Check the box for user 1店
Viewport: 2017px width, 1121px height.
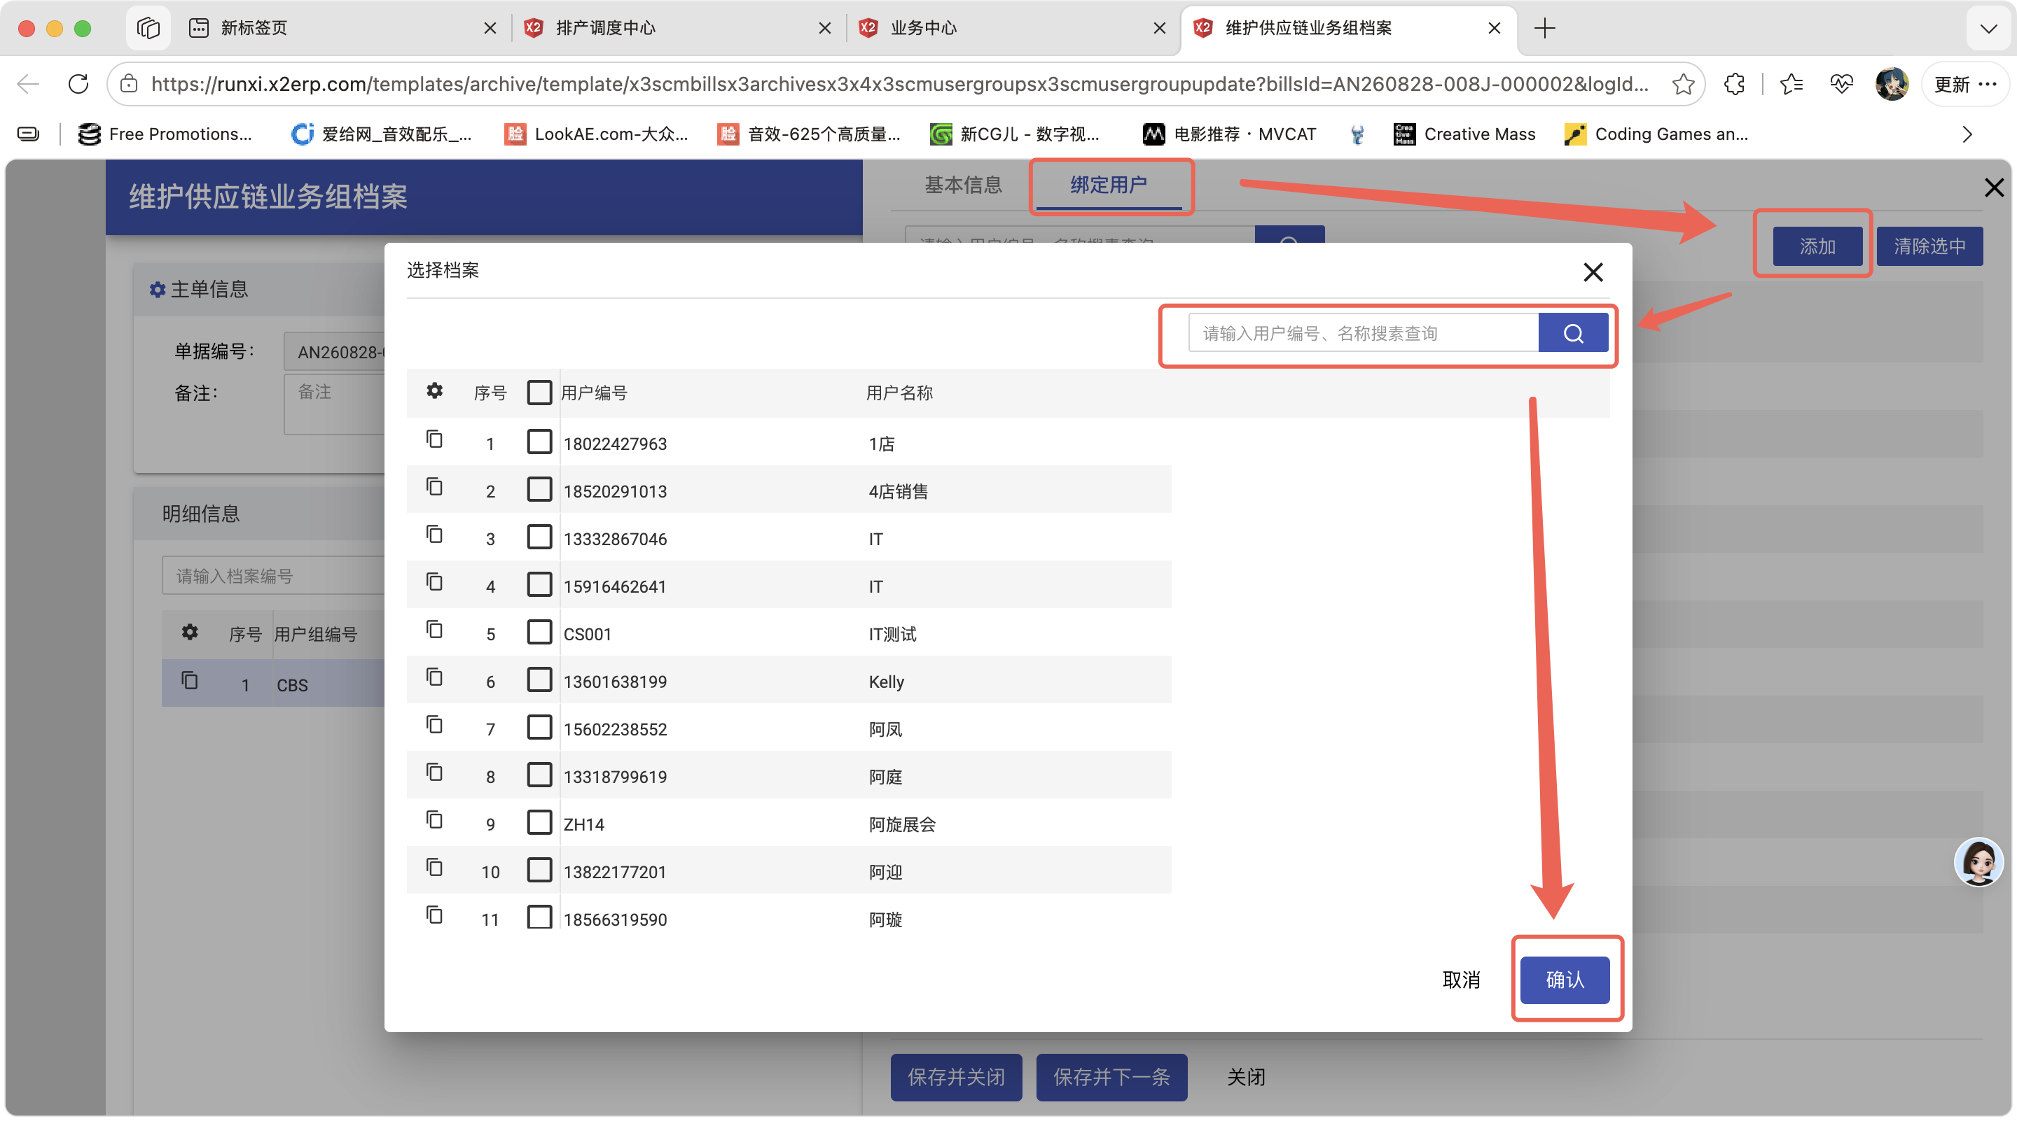(539, 442)
